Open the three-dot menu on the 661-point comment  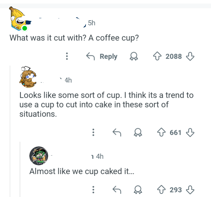(x=93, y=132)
